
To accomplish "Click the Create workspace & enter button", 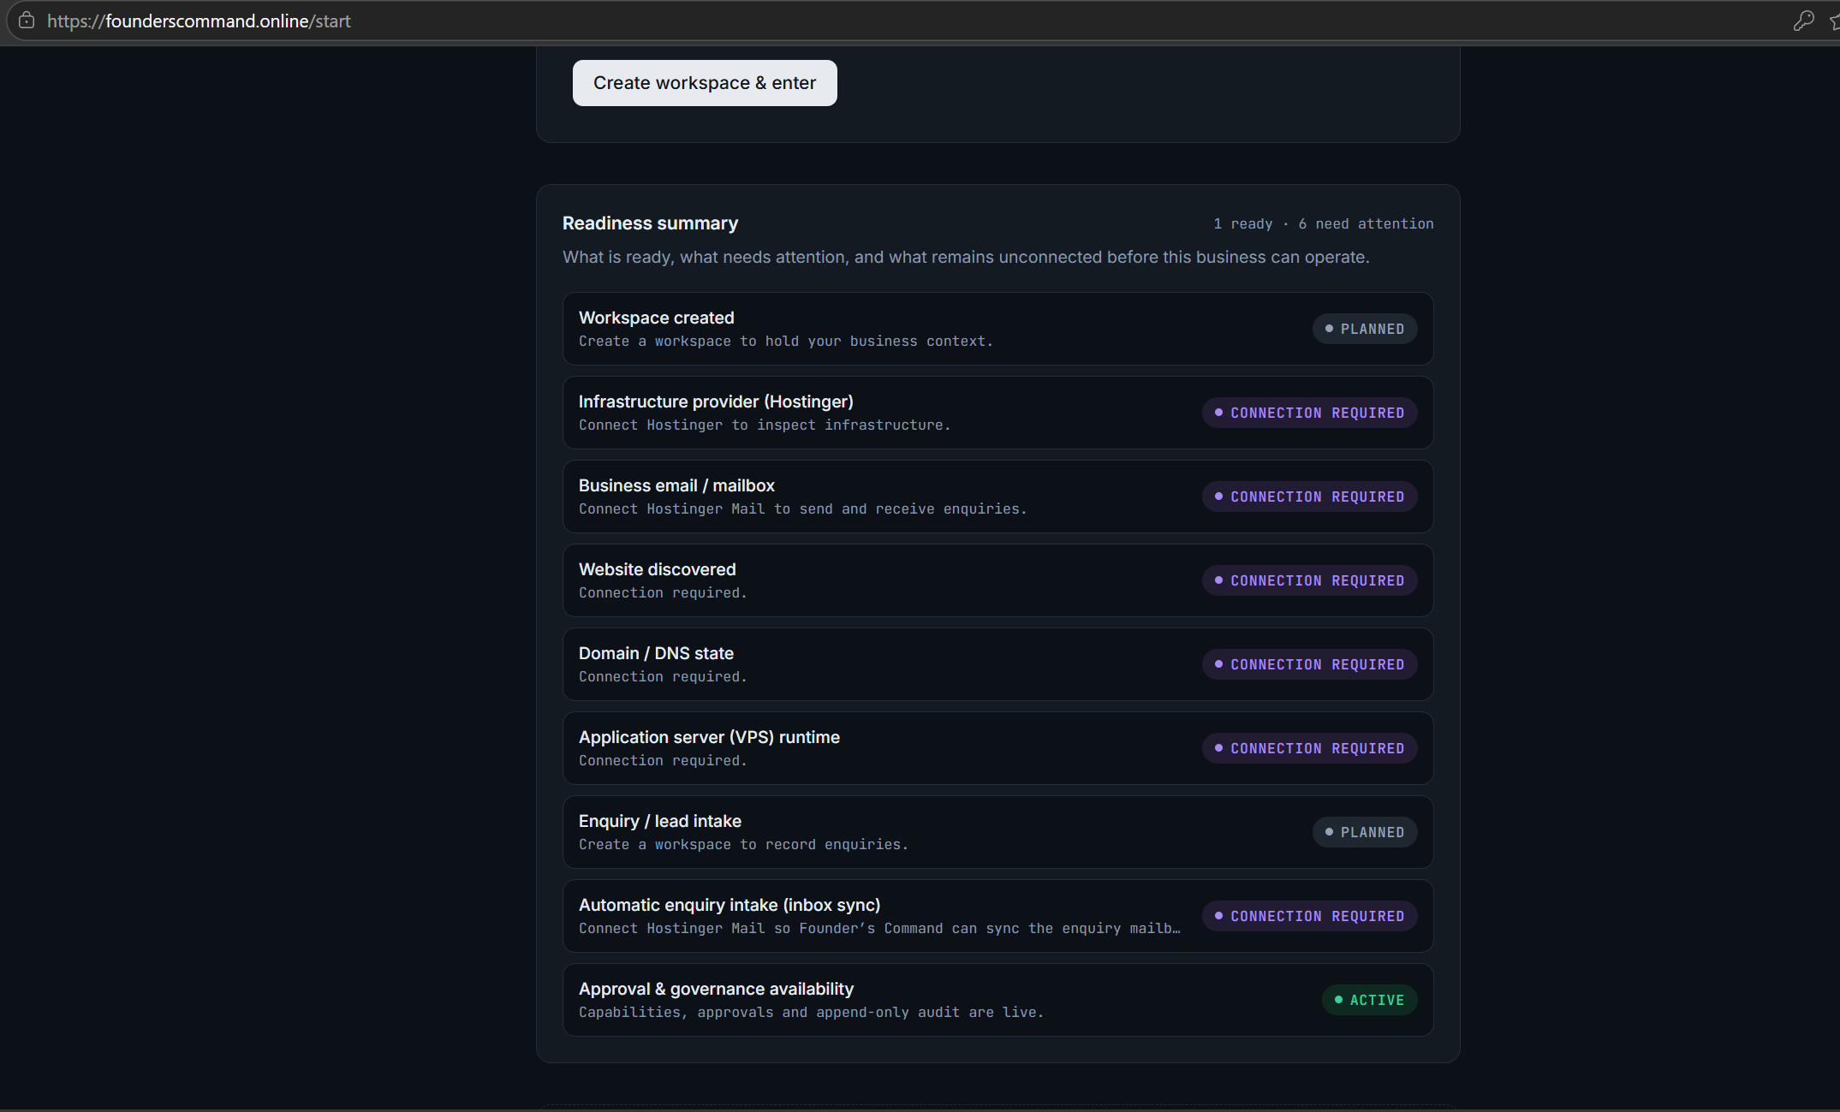I will click(705, 83).
